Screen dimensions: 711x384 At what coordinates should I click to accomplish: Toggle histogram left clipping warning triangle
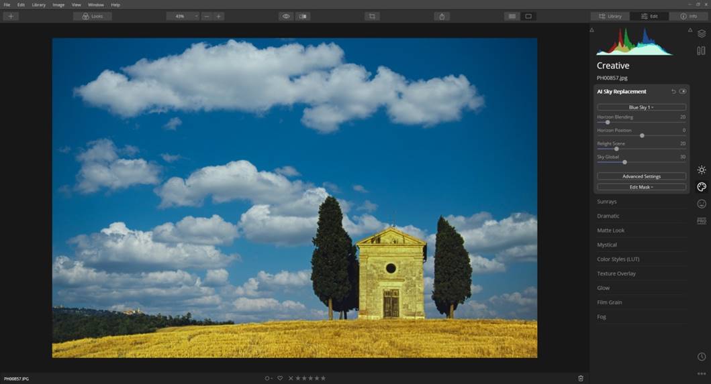(591, 30)
